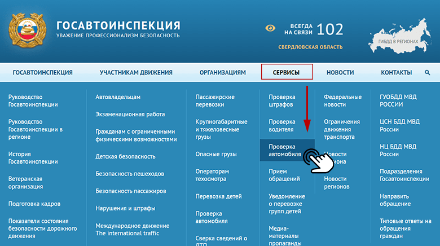Screen dimensions: 440x246
Task: Open Безопасность пассажиров
Action: (x=131, y=191)
